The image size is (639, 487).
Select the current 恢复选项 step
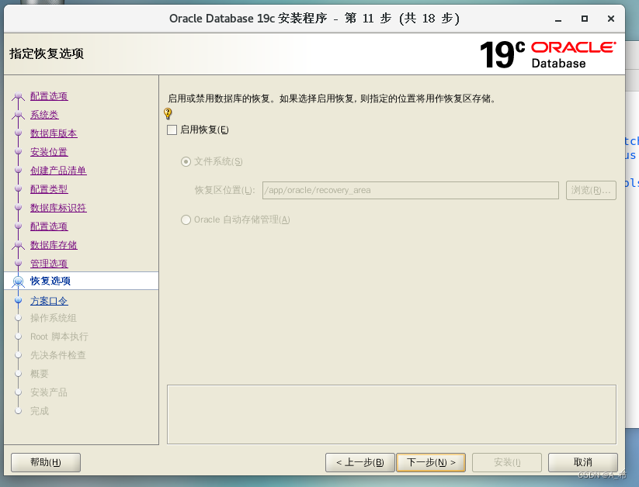tap(81, 281)
